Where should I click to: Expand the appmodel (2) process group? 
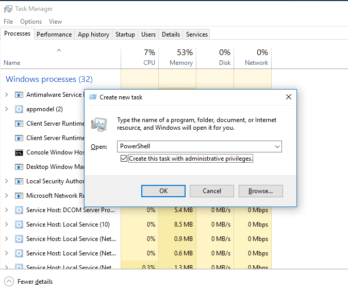pos(7,109)
